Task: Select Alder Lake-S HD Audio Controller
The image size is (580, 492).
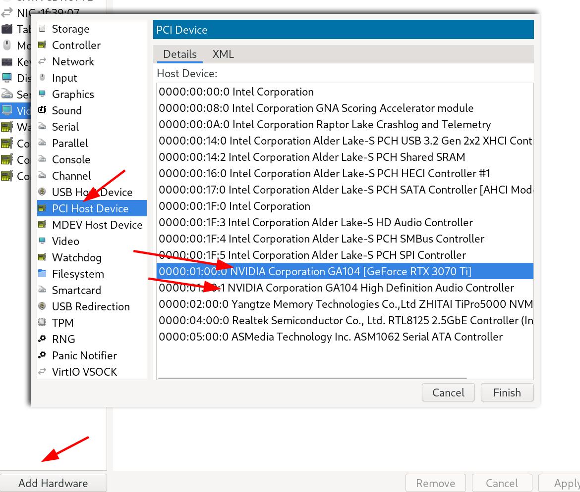Action: coord(345,222)
